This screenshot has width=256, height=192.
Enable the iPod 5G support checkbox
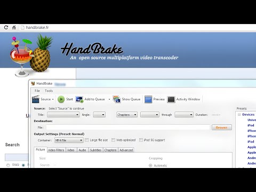click(x=141, y=140)
